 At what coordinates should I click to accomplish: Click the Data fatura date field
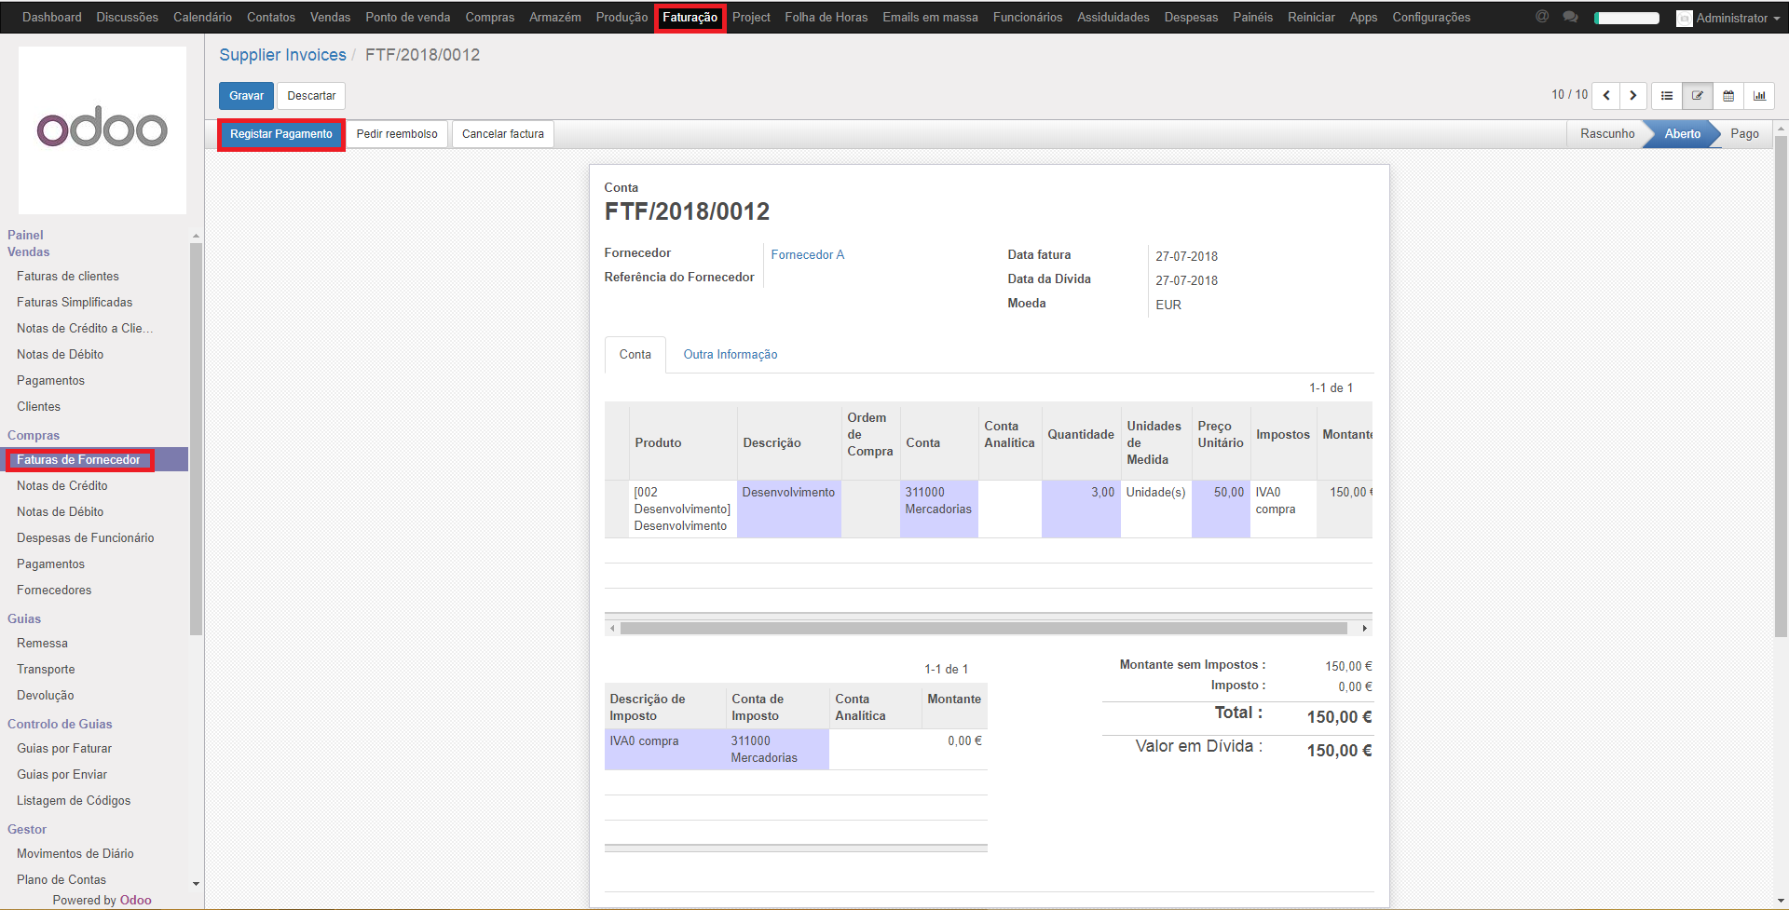[1186, 256]
